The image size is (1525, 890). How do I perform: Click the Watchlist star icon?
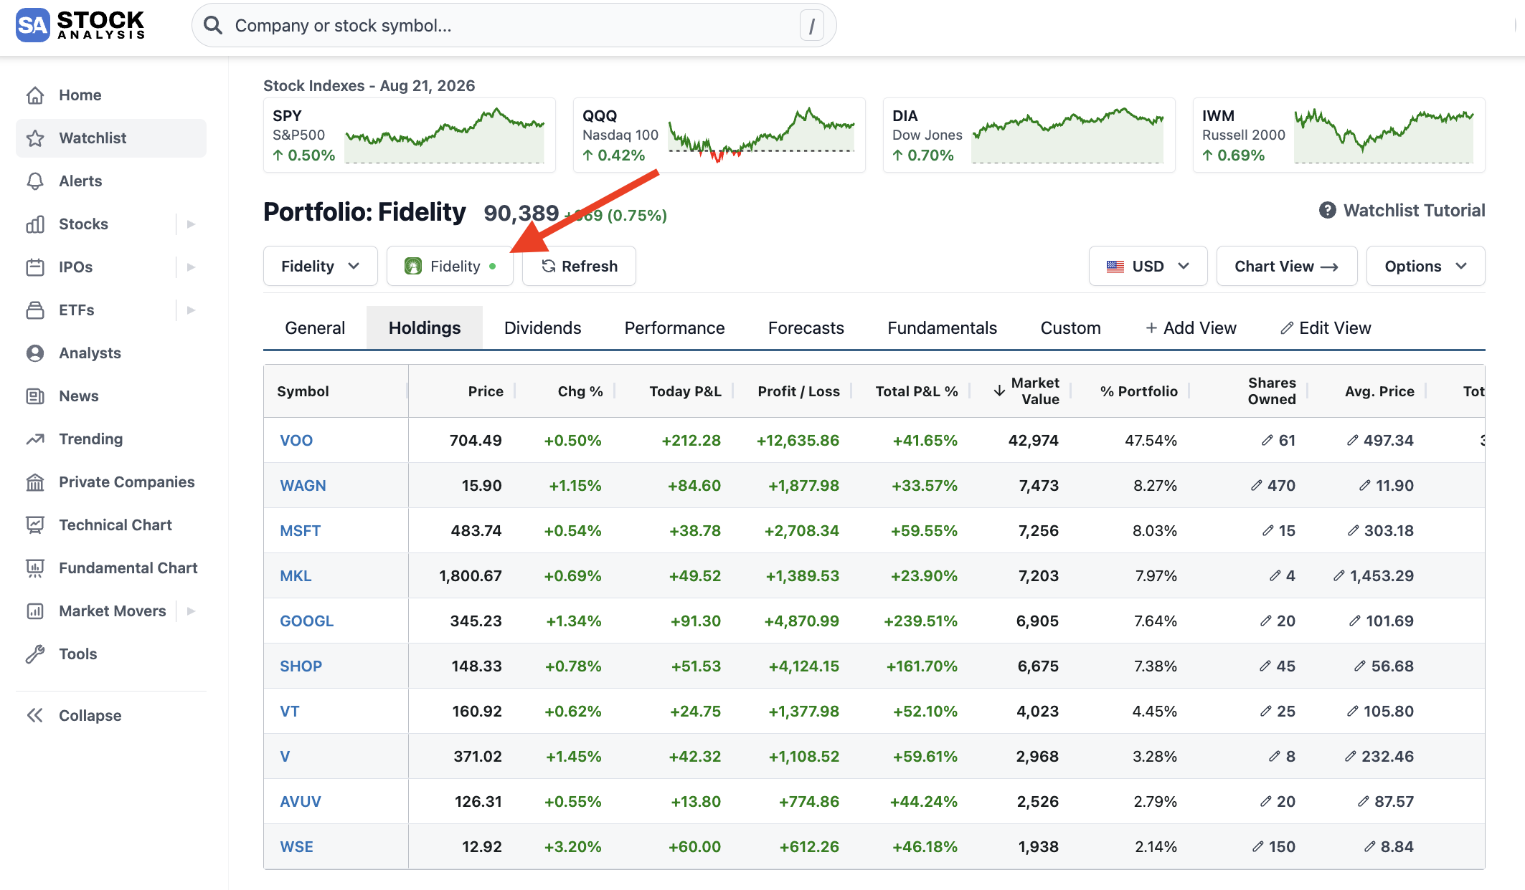click(x=35, y=138)
